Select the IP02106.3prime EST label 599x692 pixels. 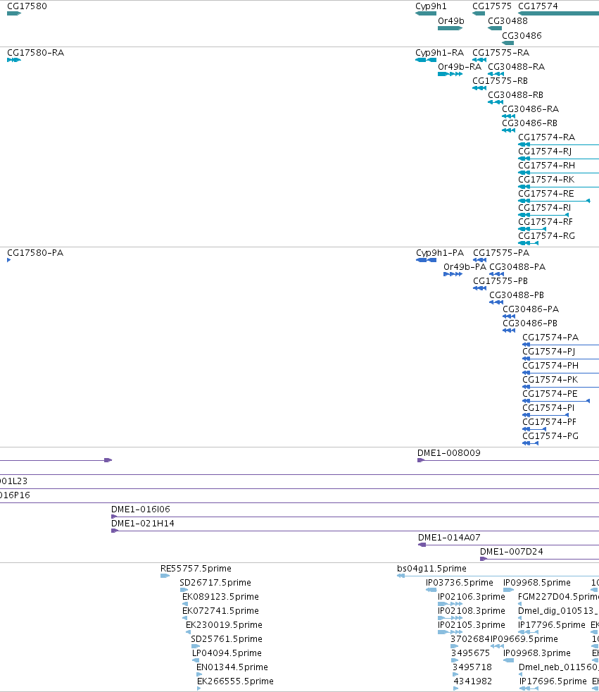pos(471,597)
